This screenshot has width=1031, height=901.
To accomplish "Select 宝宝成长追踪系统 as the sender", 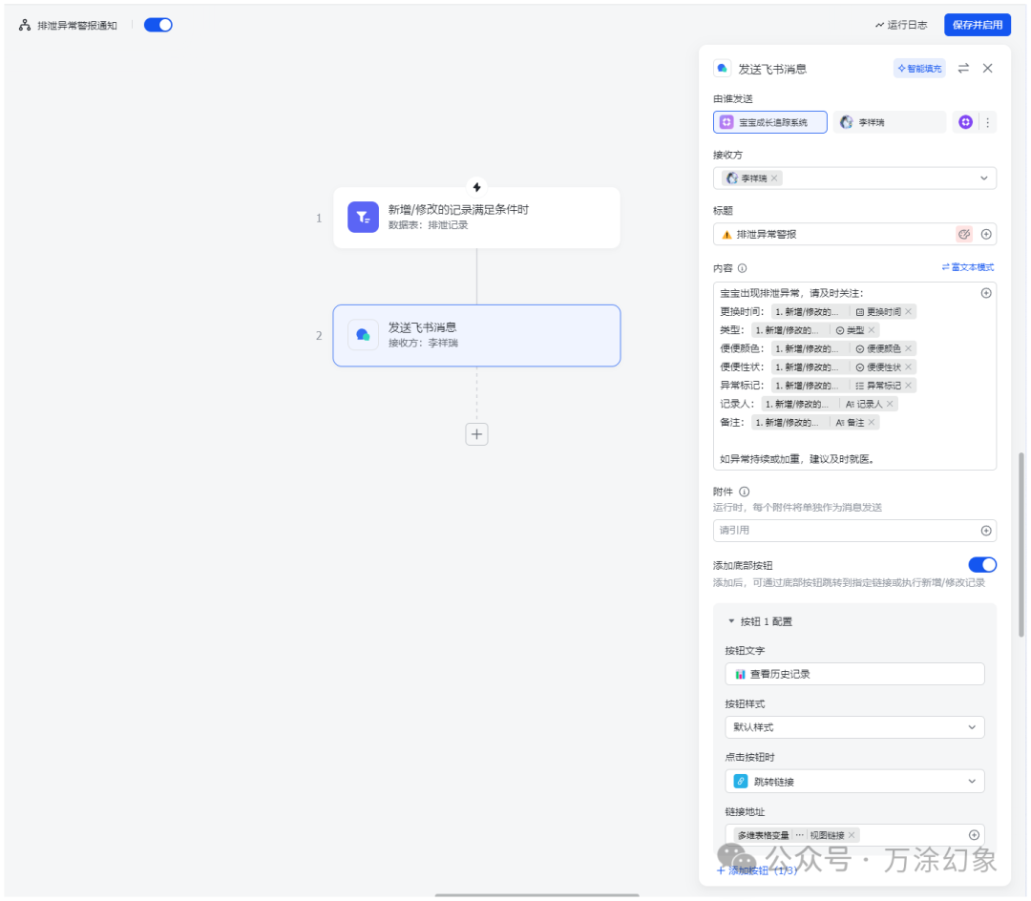I will pyautogui.click(x=770, y=122).
